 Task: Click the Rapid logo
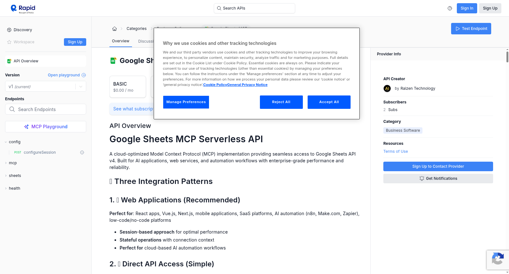tap(23, 9)
